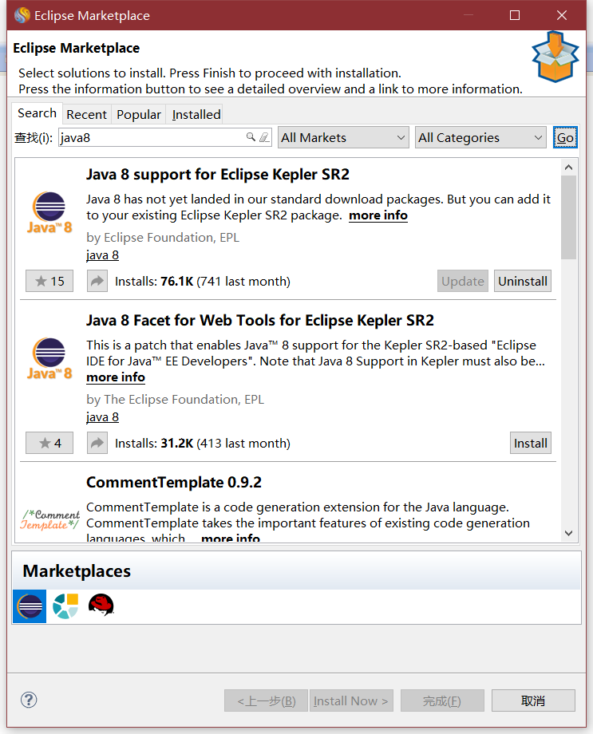Viewport: 593px width, 734px height.
Task: Clear the search text with eraser icon
Action: click(x=265, y=137)
